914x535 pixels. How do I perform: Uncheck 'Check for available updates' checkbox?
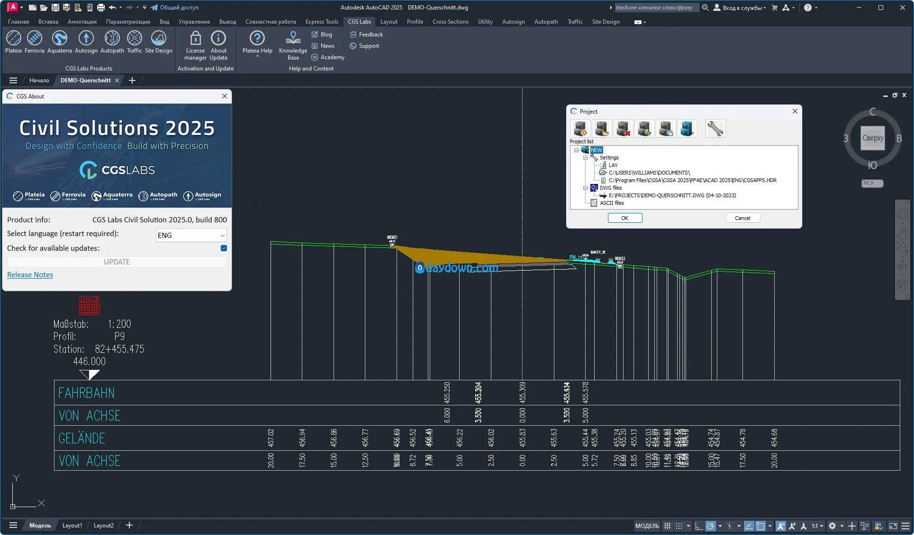pyautogui.click(x=224, y=248)
